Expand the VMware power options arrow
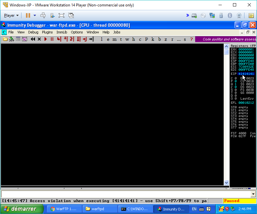Screen dimensions: 257x214 tap(35, 15)
